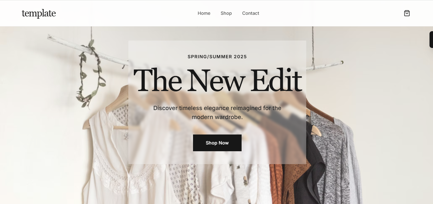Go to the Home nav link
Screen dimensions: 433x204
coord(204,13)
